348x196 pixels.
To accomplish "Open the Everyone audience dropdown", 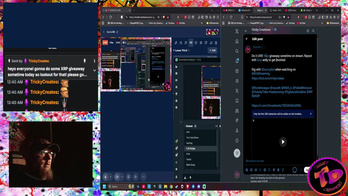I will pyautogui.click(x=258, y=47).
